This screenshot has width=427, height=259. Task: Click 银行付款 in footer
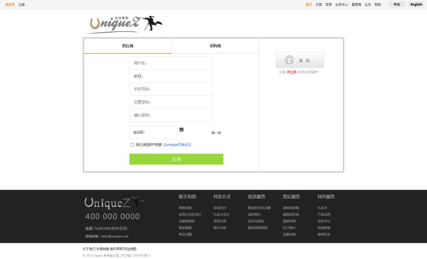(220, 228)
